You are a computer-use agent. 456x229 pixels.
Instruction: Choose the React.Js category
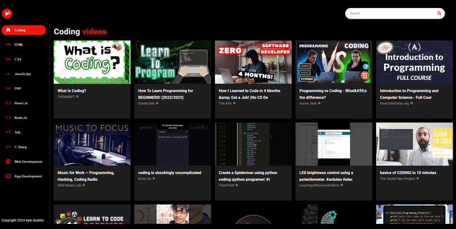pos(23,103)
